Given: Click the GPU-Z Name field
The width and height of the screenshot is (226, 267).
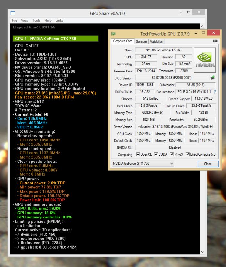Looking at the screenshot, I should click(163, 50).
